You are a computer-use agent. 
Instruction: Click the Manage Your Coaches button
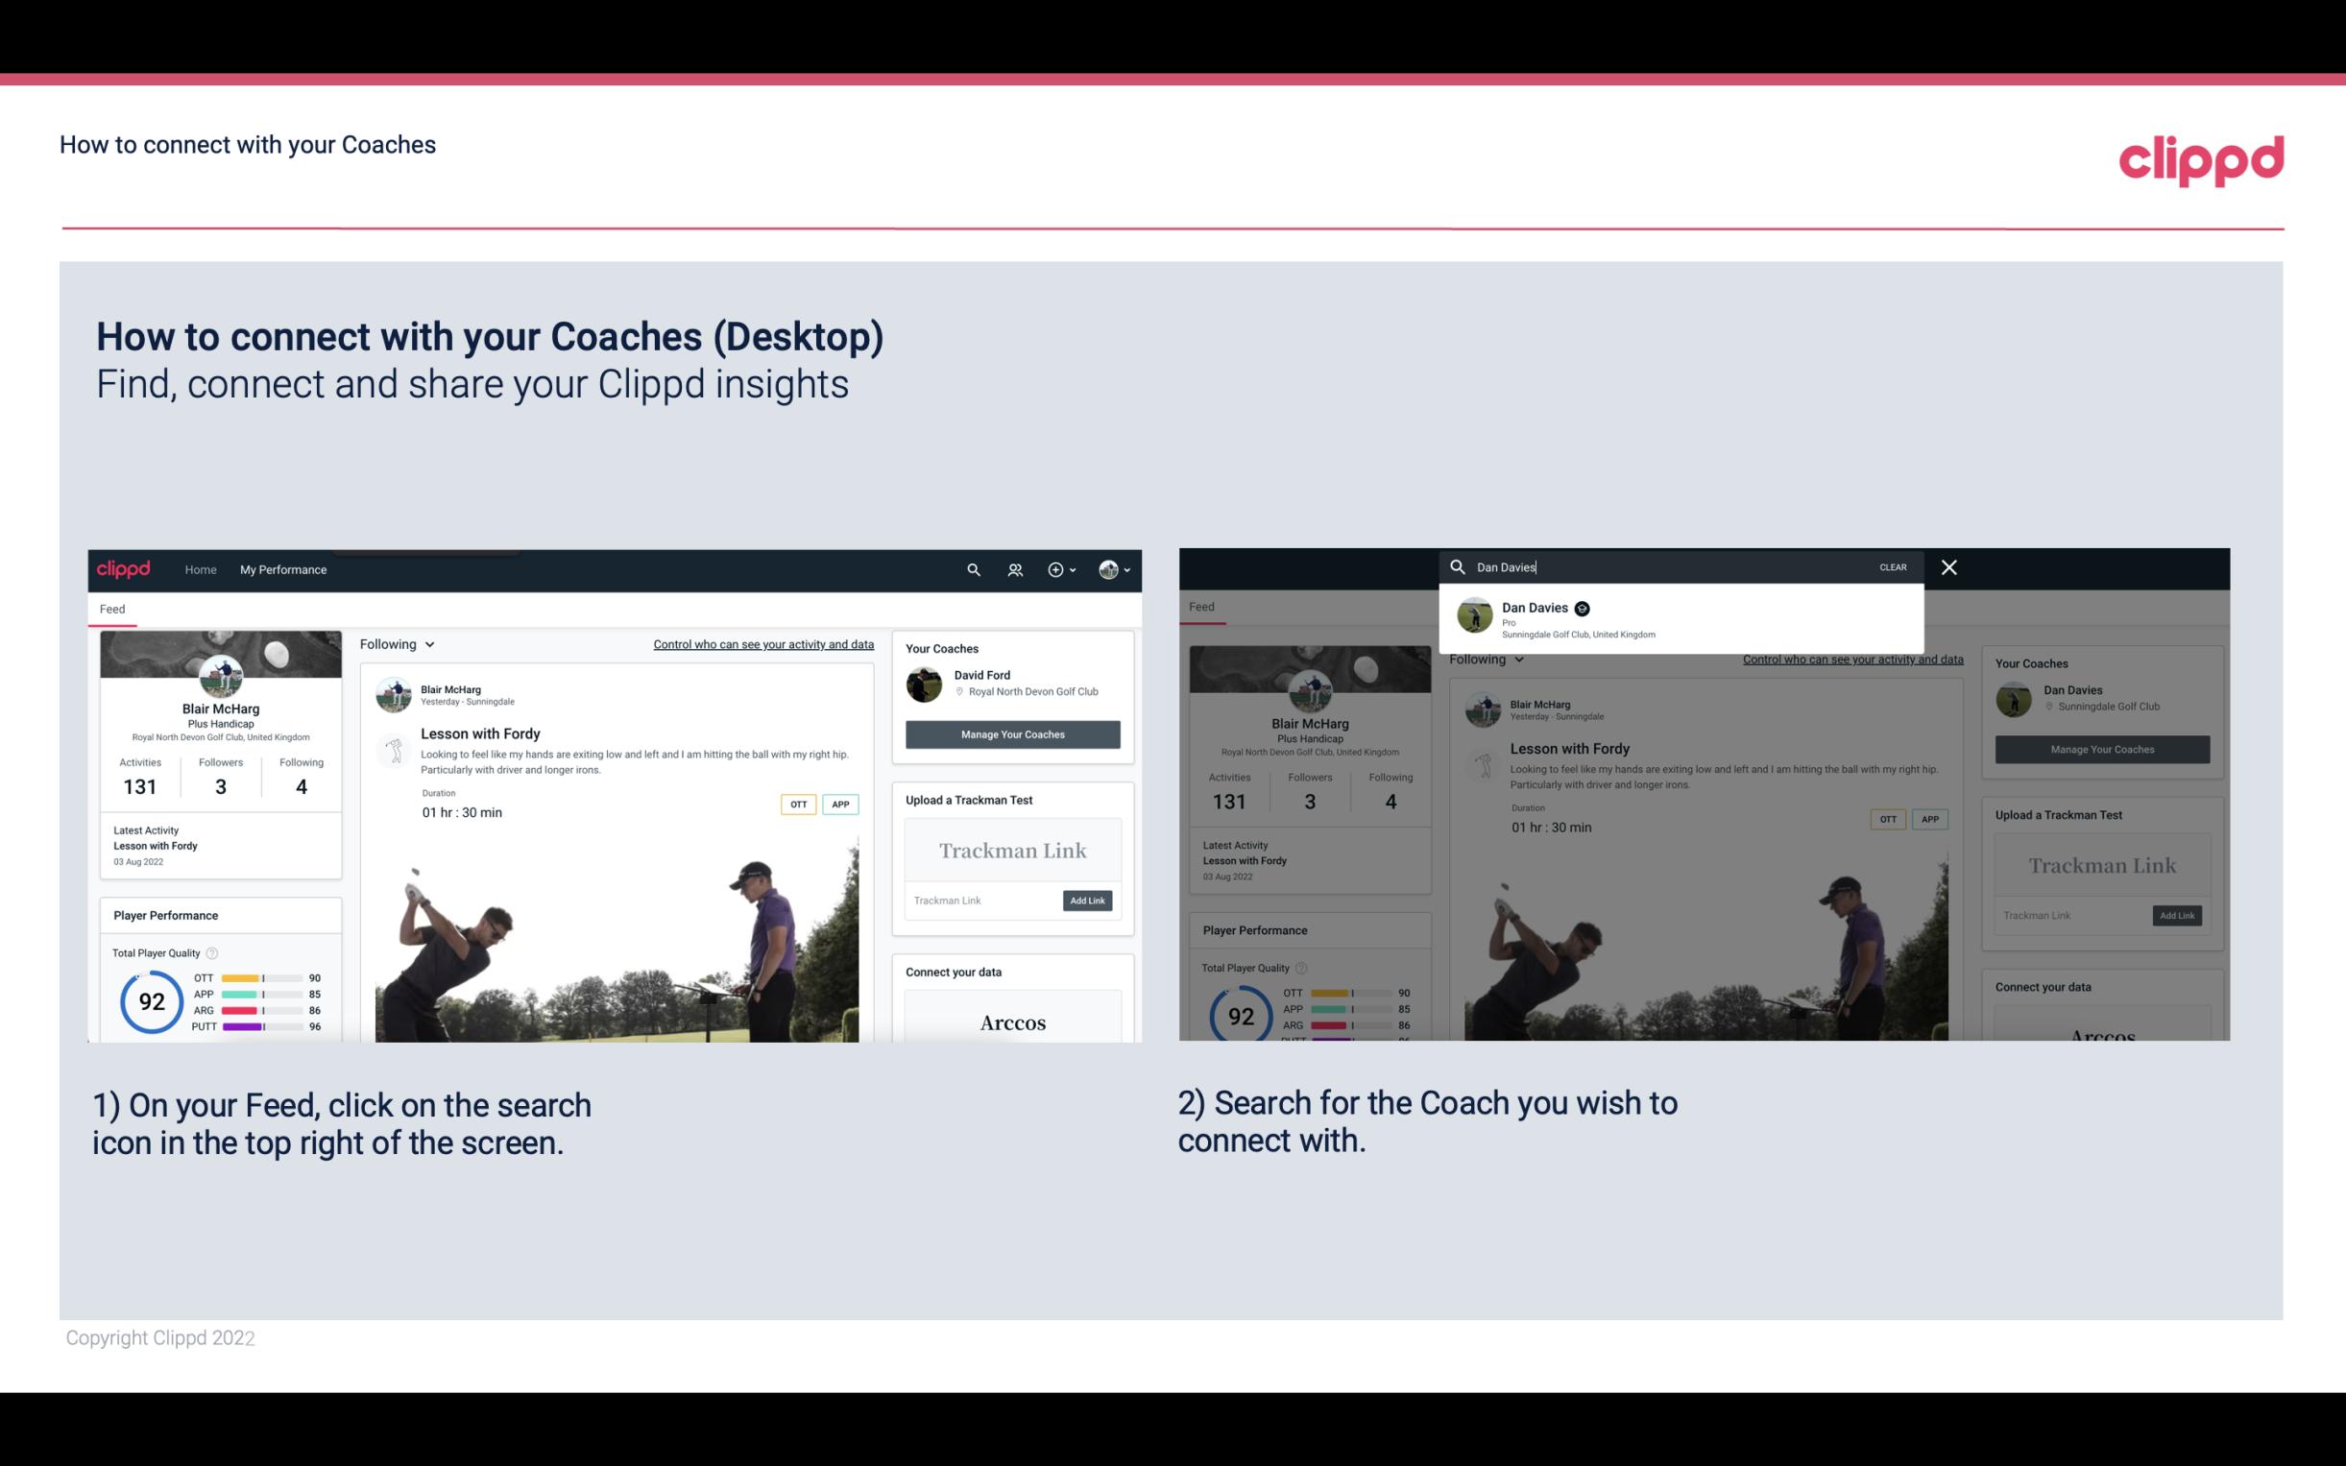coord(1012,733)
